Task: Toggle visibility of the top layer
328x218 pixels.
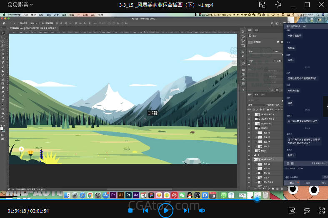Action: coord(249,114)
